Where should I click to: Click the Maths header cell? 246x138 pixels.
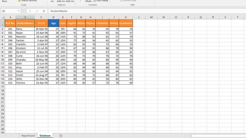[81, 23]
